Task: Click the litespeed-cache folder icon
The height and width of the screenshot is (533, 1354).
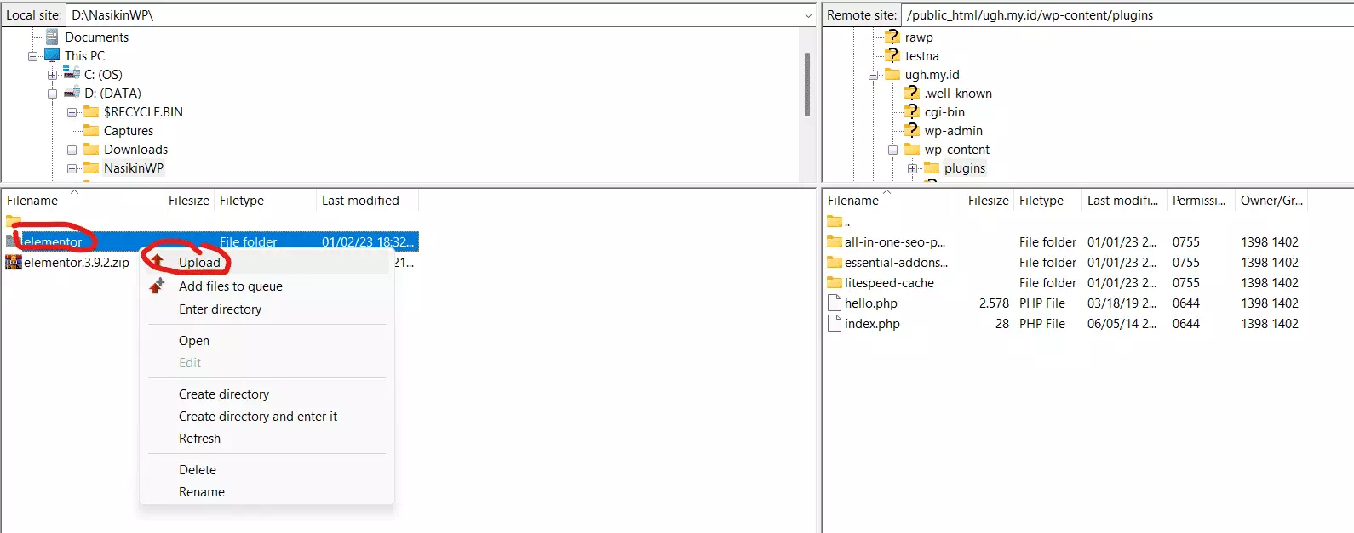Action: tap(835, 282)
